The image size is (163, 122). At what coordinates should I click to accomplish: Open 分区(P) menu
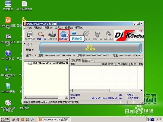point(48,28)
